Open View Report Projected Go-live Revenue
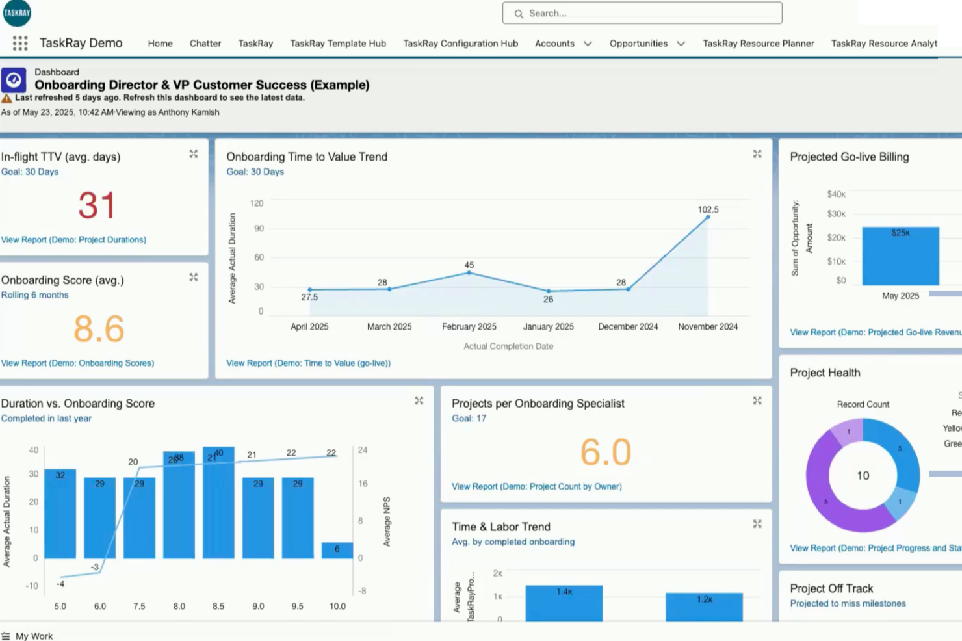 pos(876,332)
